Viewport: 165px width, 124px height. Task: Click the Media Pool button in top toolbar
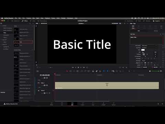pos(16,21)
